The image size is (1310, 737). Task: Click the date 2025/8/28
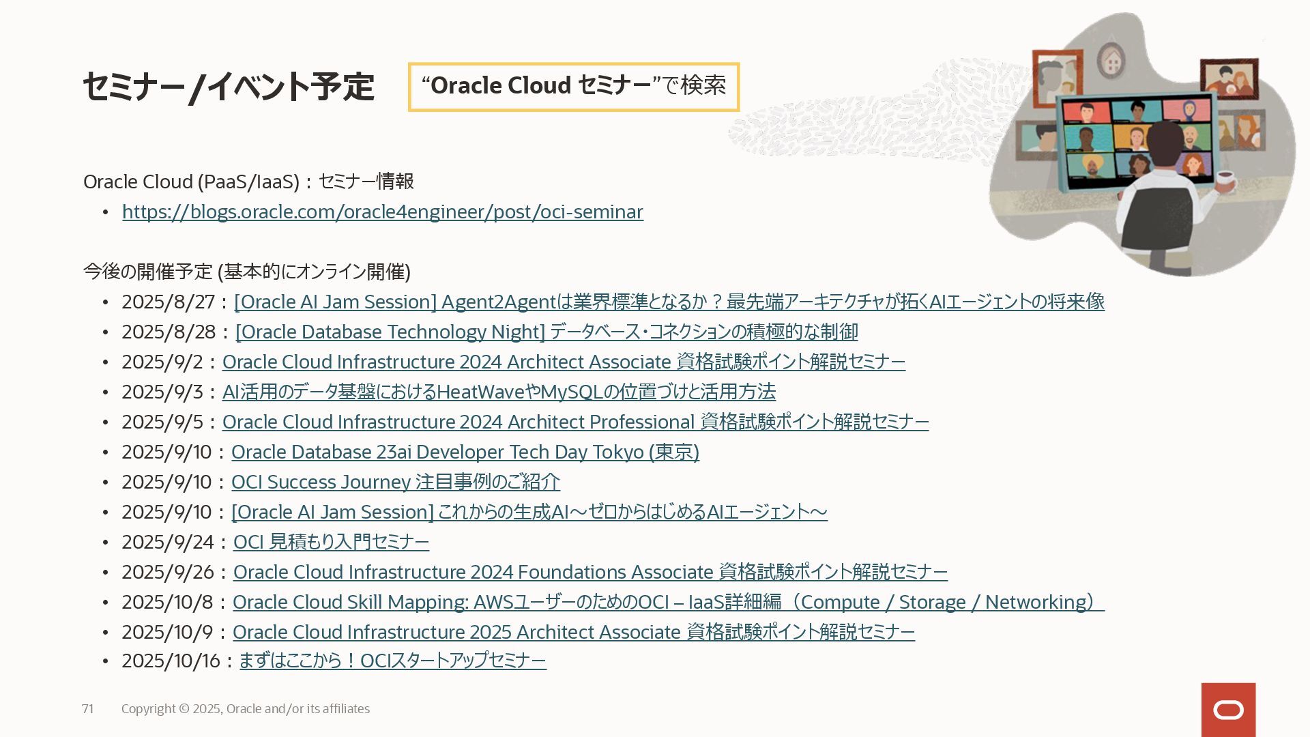point(169,332)
